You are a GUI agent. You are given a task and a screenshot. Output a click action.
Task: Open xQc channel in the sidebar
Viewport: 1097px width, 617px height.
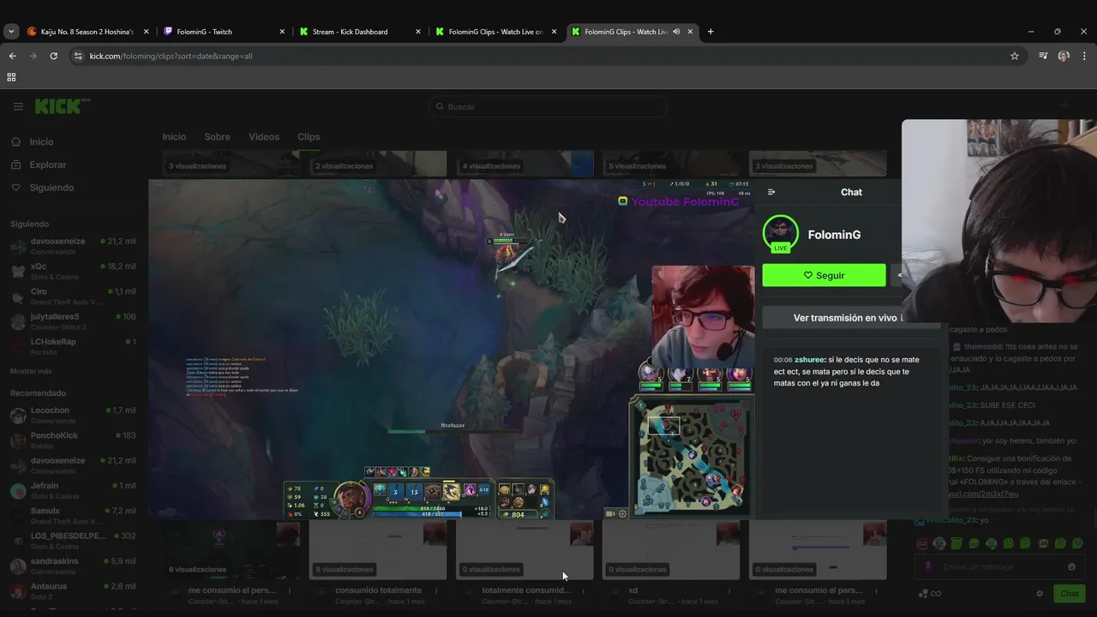pyautogui.click(x=74, y=272)
